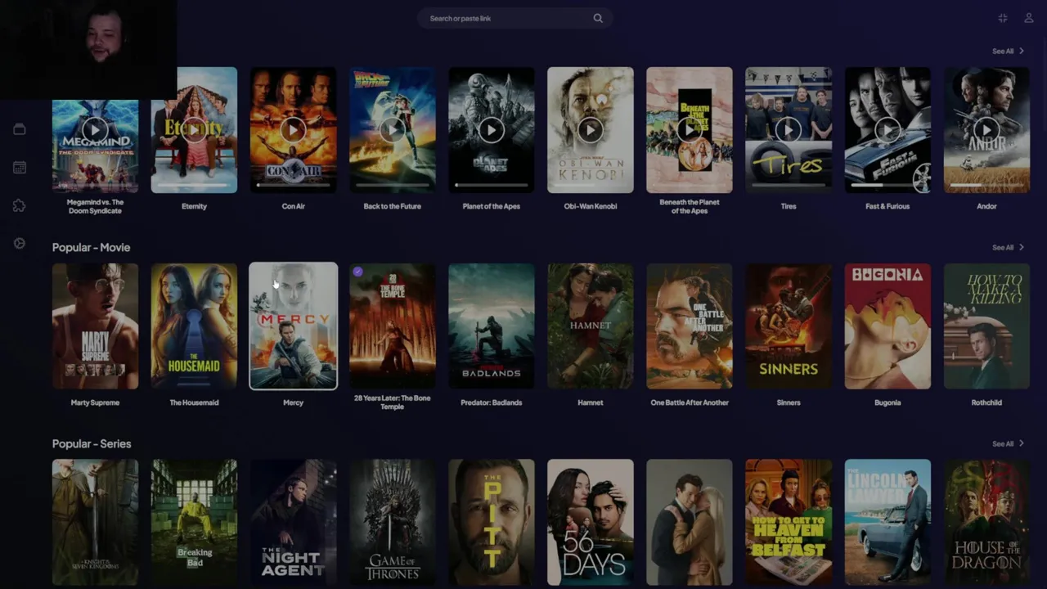This screenshot has height=589, width=1047.
Task: Click the Hamnet title text
Action: (x=591, y=402)
